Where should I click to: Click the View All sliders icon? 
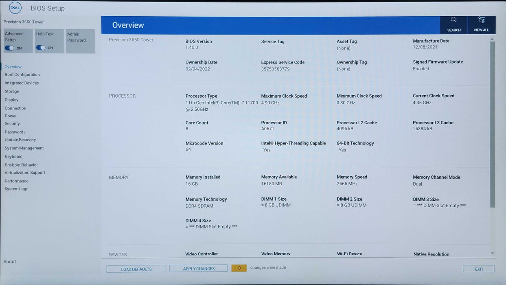(x=482, y=20)
